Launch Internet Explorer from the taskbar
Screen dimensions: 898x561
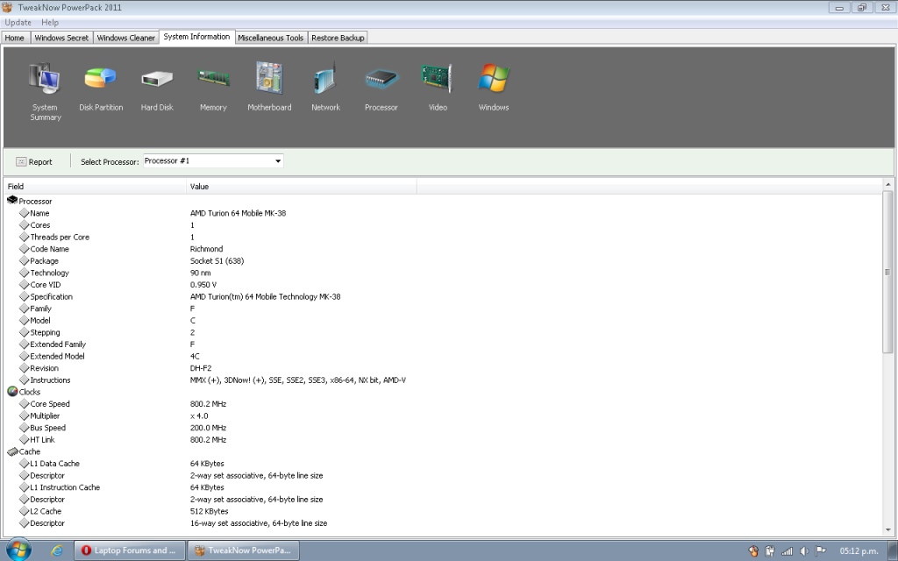57,550
